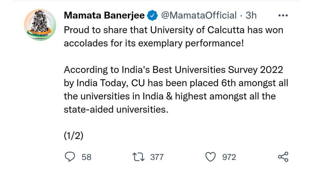Click the (1/2) thread indicator
Screen dimensions: 319x179
[x=74, y=135]
